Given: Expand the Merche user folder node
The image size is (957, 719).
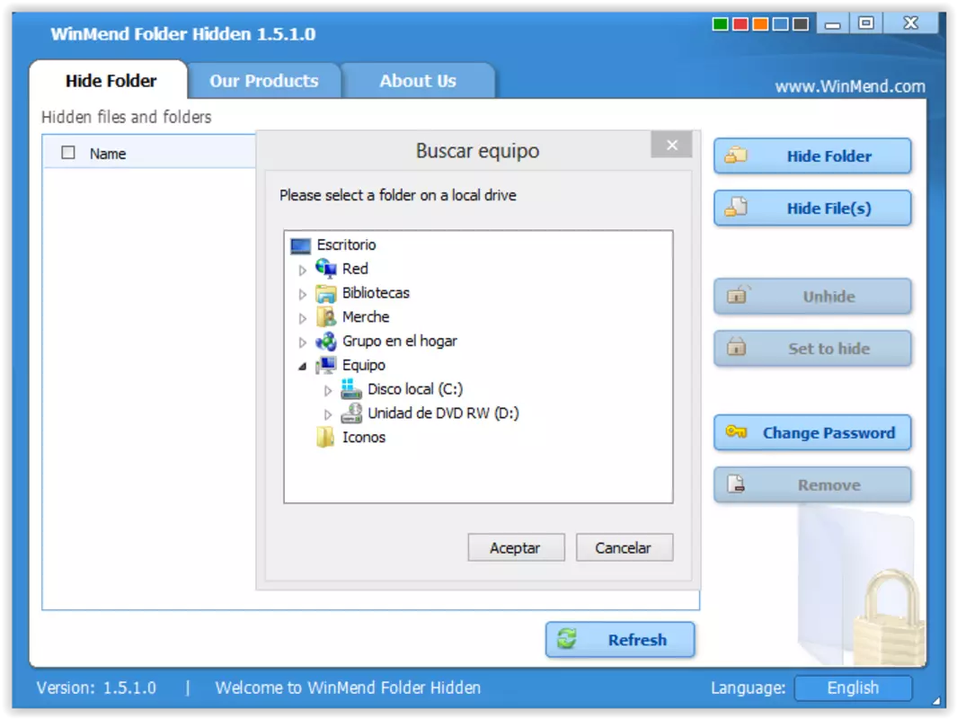Looking at the screenshot, I should (x=302, y=318).
